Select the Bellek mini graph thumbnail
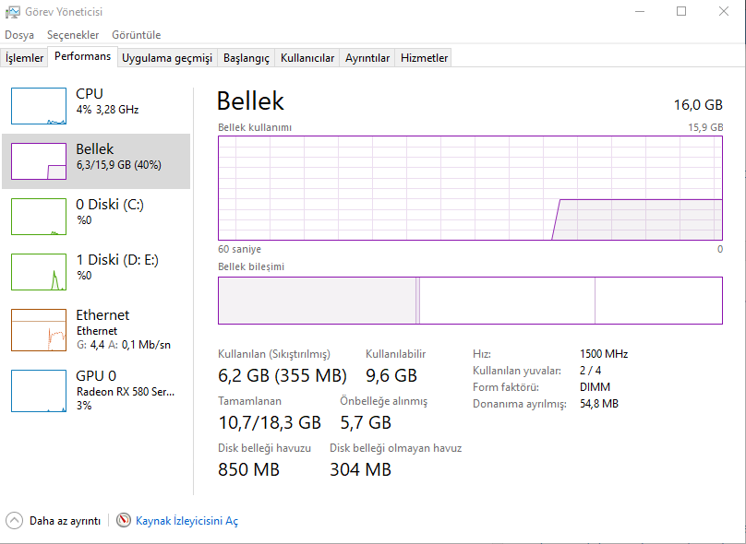The height and width of the screenshot is (544, 746). coord(39,161)
